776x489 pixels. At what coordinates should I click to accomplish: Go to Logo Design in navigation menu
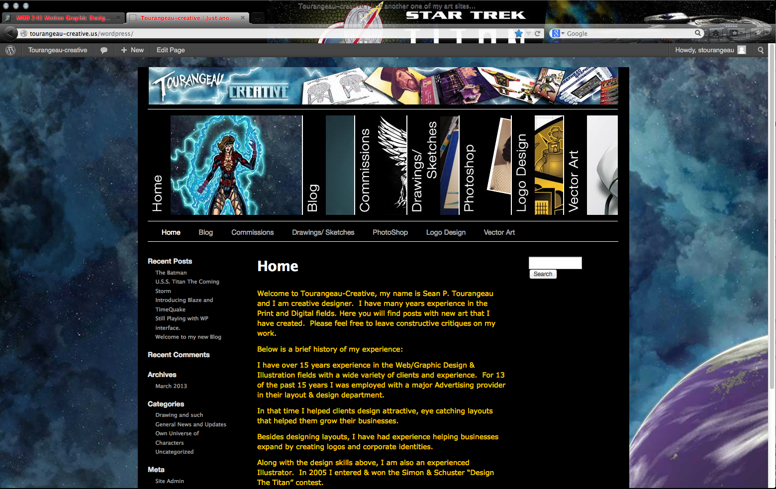(x=446, y=232)
